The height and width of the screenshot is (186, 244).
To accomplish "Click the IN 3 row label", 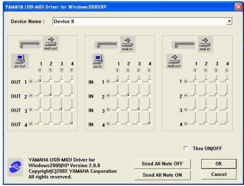I will tap(97, 110).
